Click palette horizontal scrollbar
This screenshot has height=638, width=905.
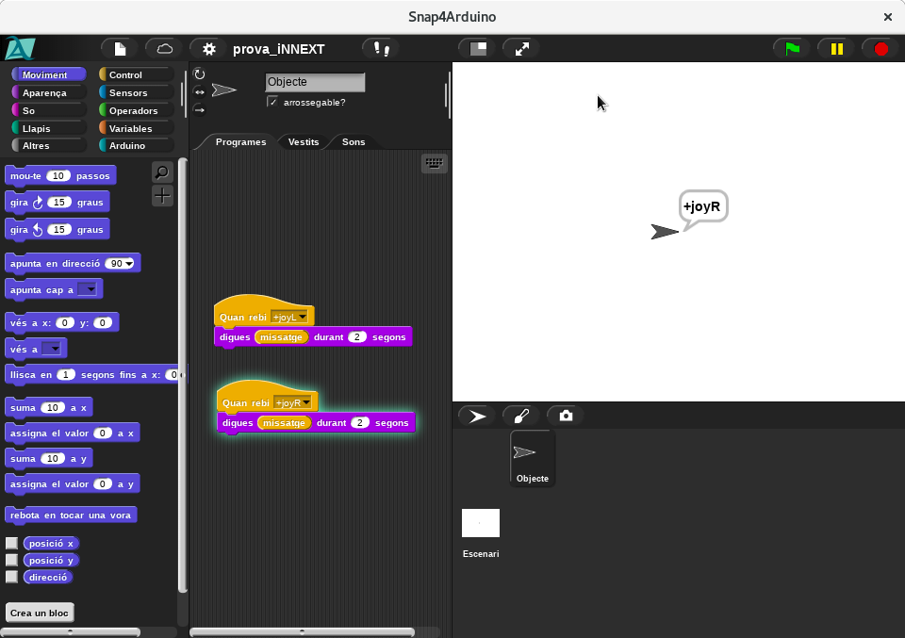point(71,631)
